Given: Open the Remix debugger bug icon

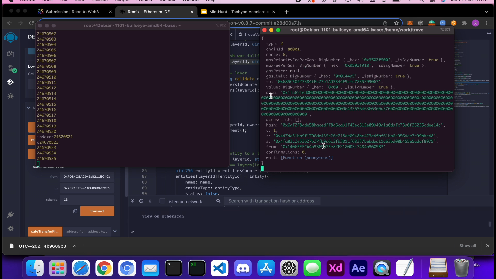Looking at the screenshot, I should coord(11,96).
